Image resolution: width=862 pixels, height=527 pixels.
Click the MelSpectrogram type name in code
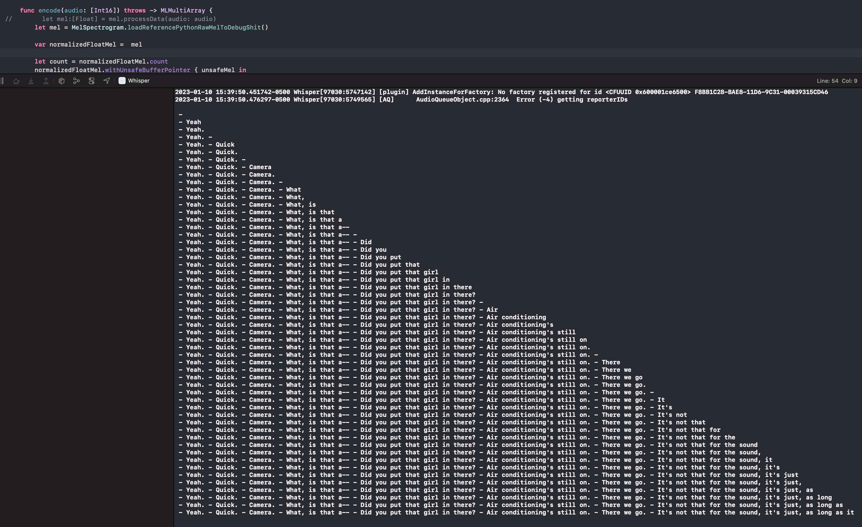click(97, 27)
